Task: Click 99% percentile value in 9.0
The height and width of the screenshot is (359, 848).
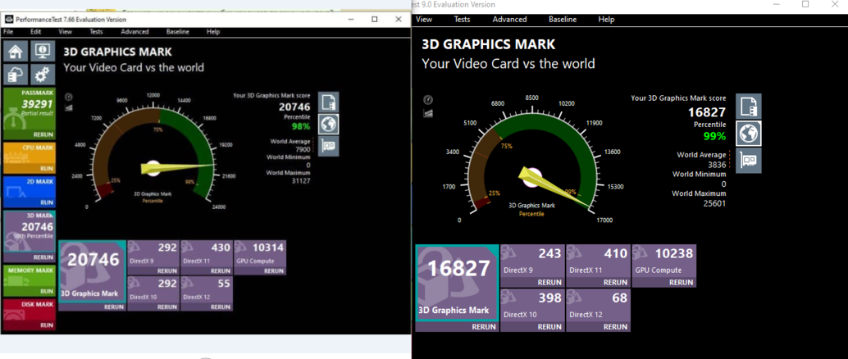Action: click(x=715, y=136)
